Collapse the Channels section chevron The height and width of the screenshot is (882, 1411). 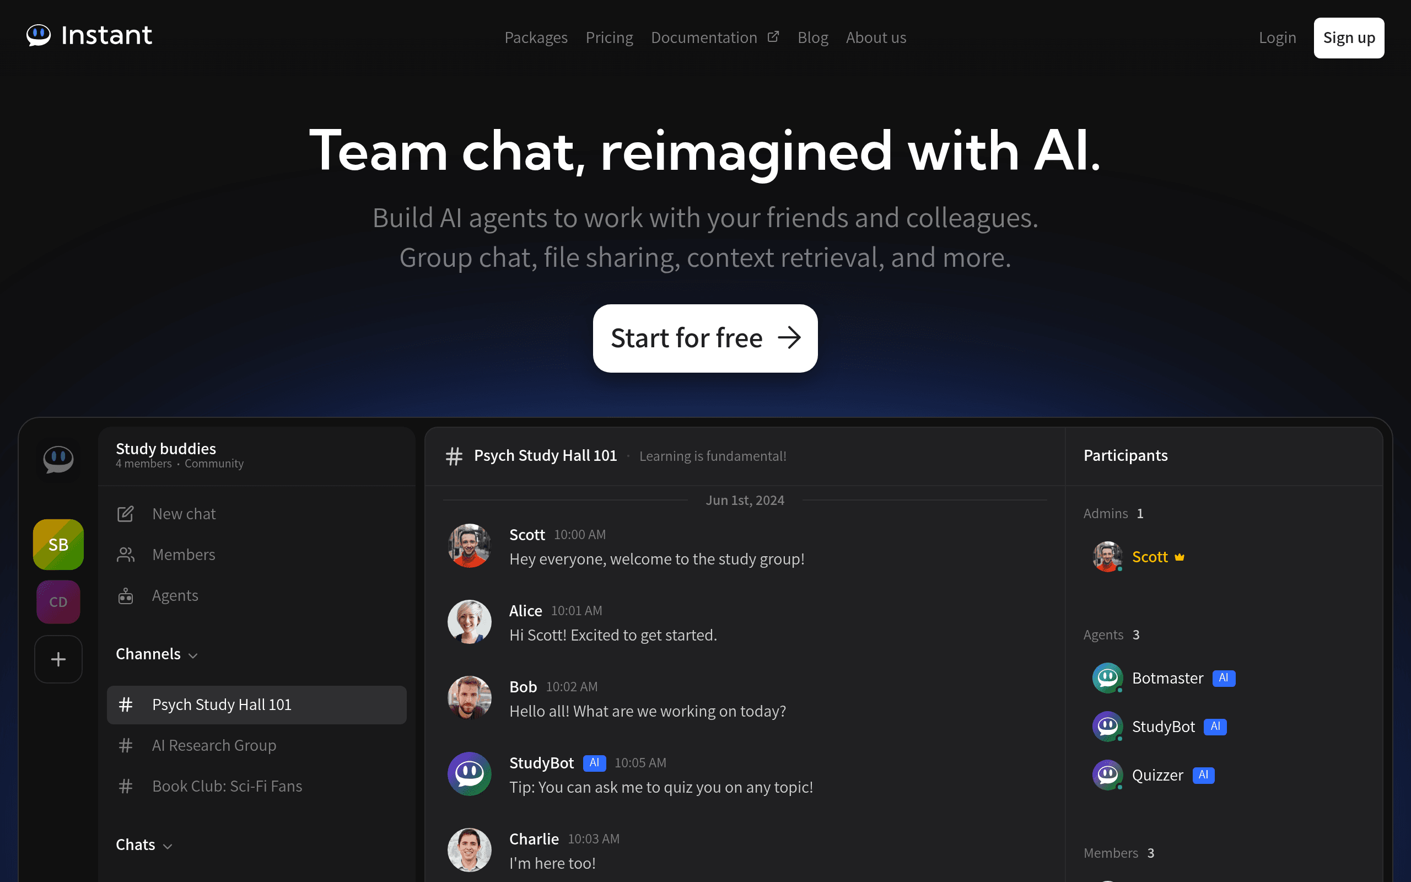[193, 655]
